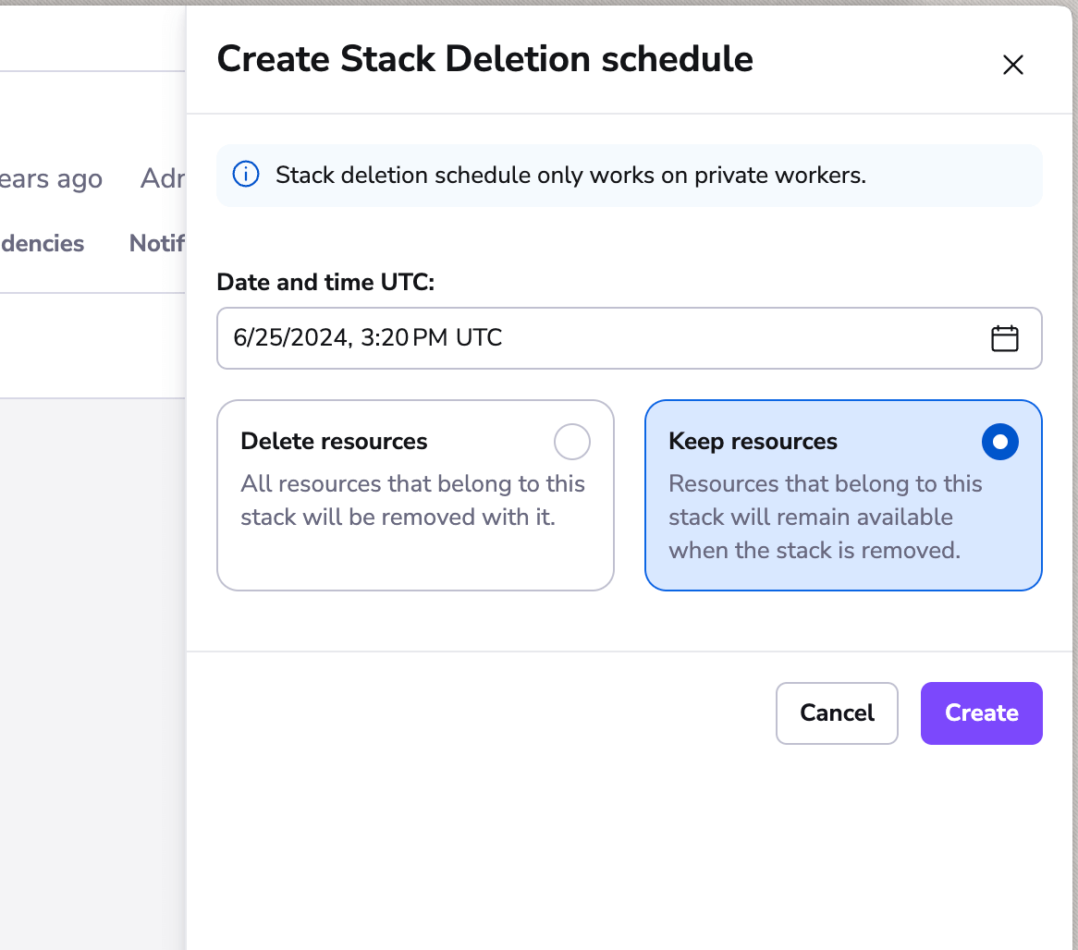Click the Create Stack Deletion schedule title
This screenshot has width=1078, height=950.
[484, 58]
